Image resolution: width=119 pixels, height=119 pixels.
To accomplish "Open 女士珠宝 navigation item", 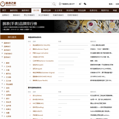I will click(59, 11).
